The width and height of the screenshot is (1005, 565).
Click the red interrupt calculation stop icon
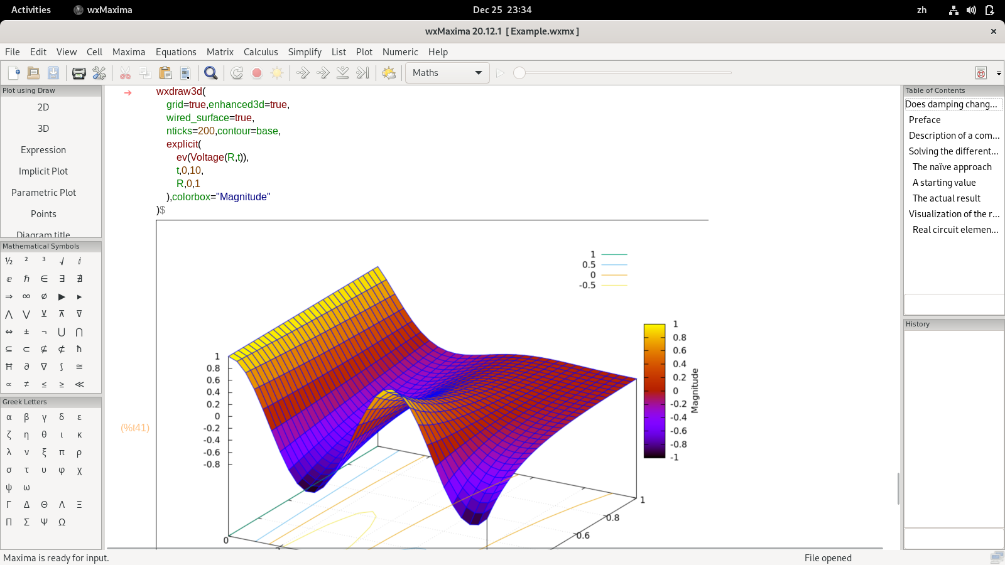pyautogui.click(x=257, y=73)
